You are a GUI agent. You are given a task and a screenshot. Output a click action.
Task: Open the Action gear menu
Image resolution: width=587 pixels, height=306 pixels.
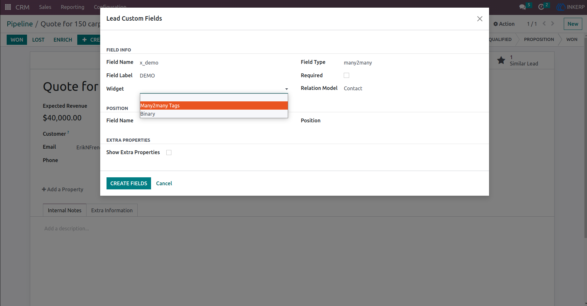(x=504, y=24)
